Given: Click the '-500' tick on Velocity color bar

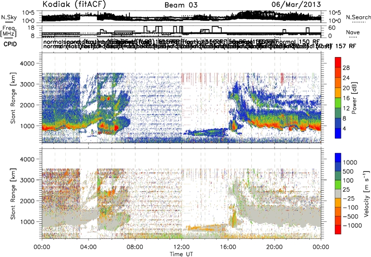Looking at the screenshot, I should coord(351,216).
